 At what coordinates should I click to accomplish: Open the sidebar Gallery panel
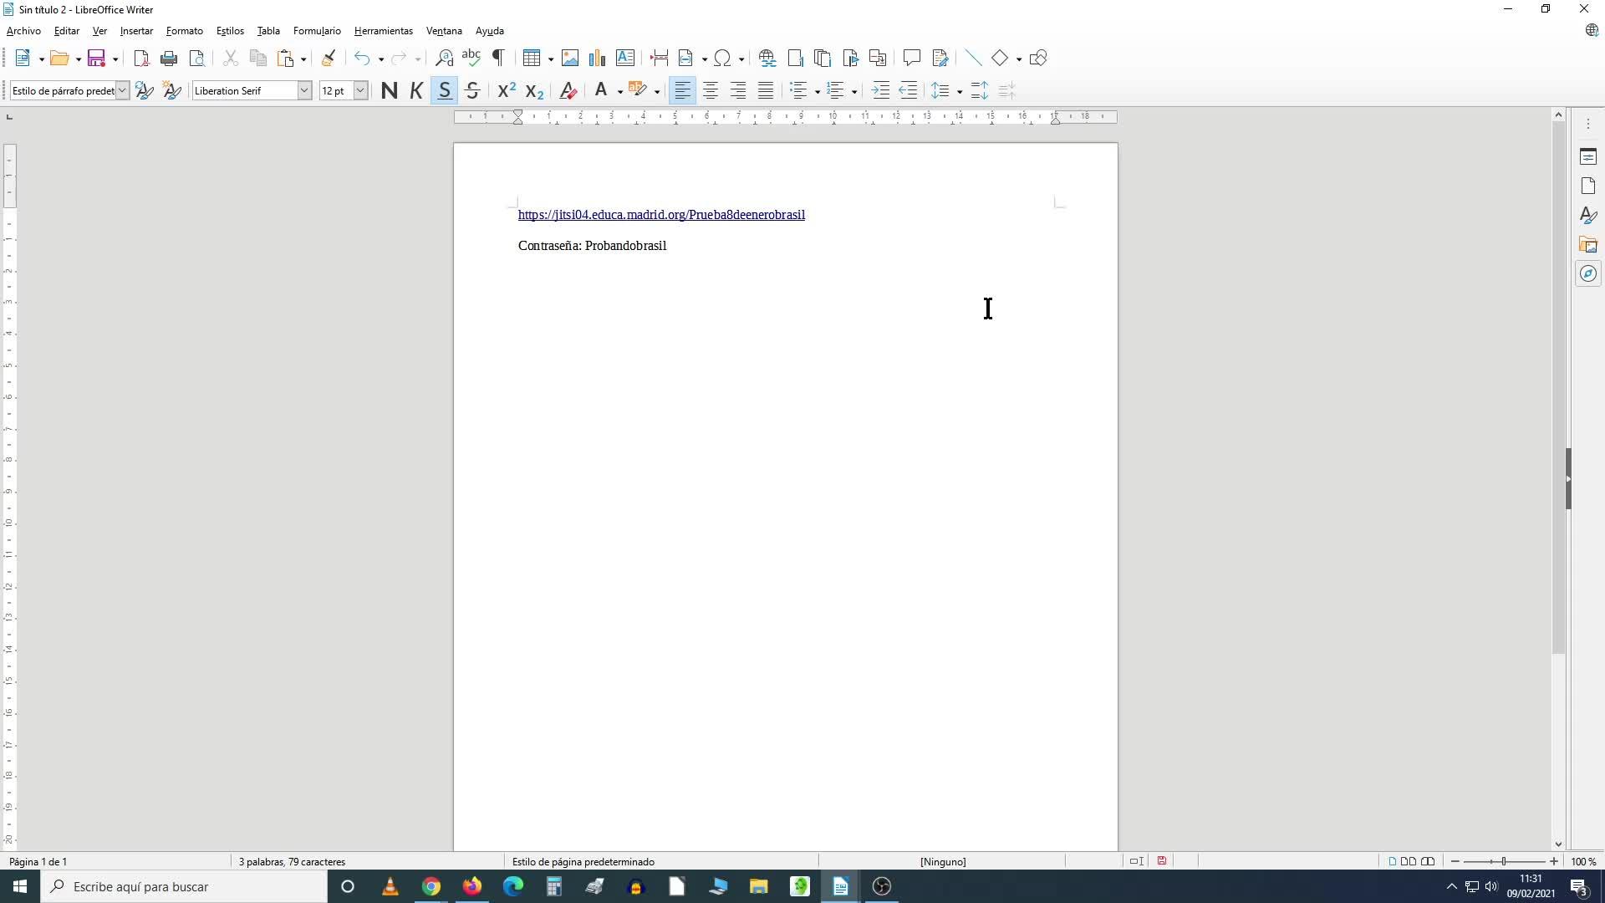pos(1588,245)
